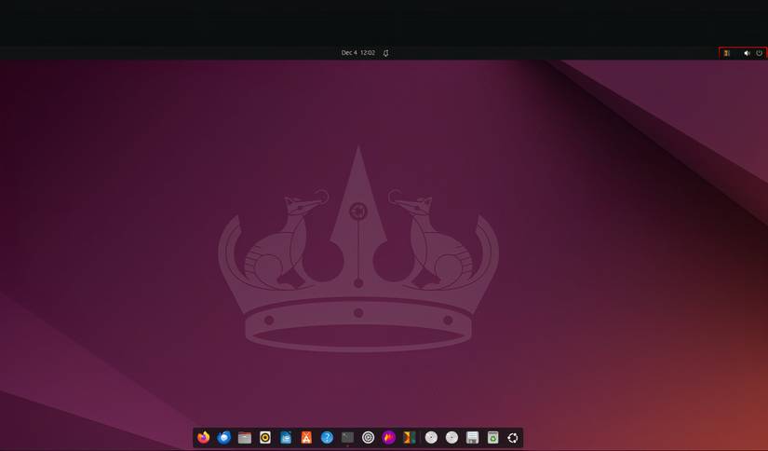Open the disc icon beside the floppy drive
This screenshot has width=768, height=451.
click(x=451, y=437)
